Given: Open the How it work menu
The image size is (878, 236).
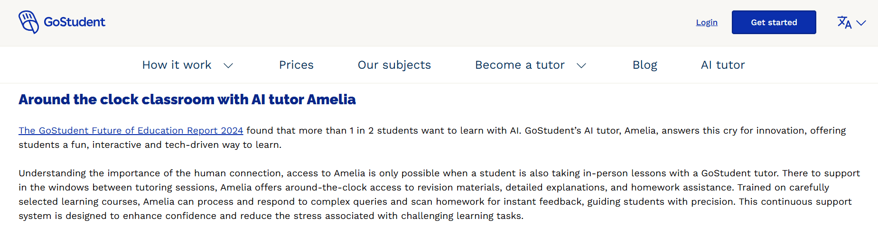Looking at the screenshot, I should (177, 65).
